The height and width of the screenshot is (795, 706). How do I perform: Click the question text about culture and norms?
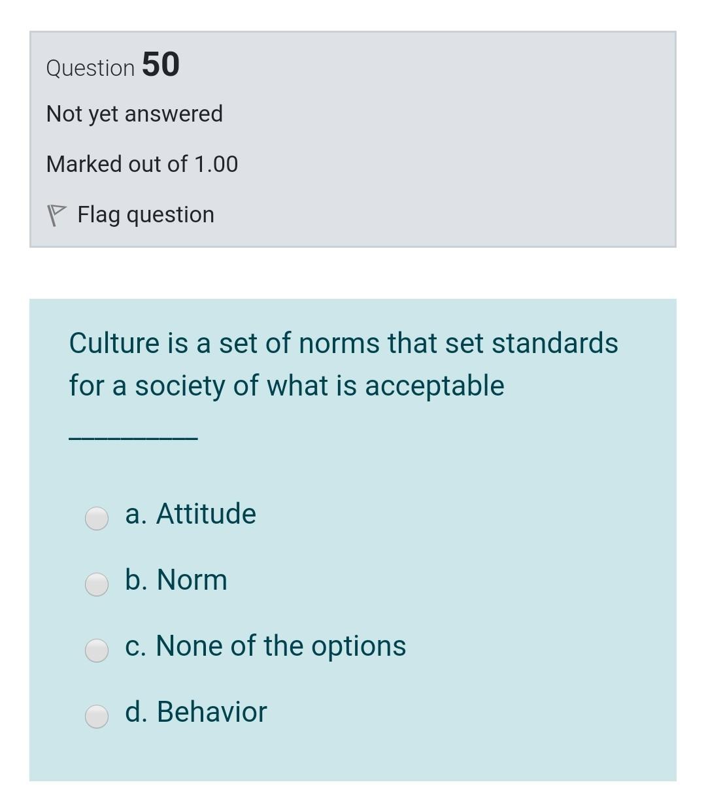tap(343, 364)
